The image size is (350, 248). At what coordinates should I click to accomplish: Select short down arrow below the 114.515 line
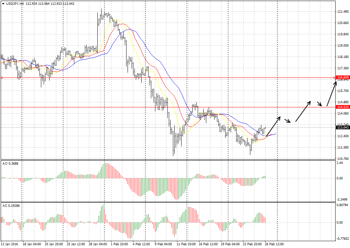click(289, 121)
